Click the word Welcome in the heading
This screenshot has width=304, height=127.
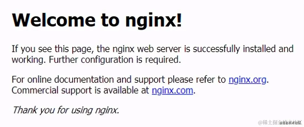click(54, 20)
